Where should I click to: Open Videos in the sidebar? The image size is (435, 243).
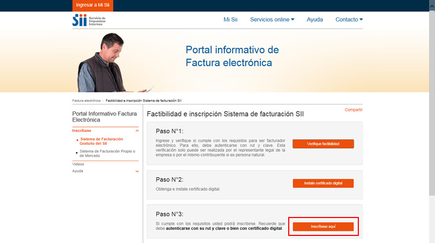pos(78,164)
